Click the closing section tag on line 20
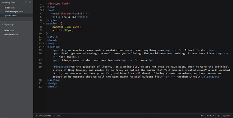The image size is (233, 118). (54, 80)
